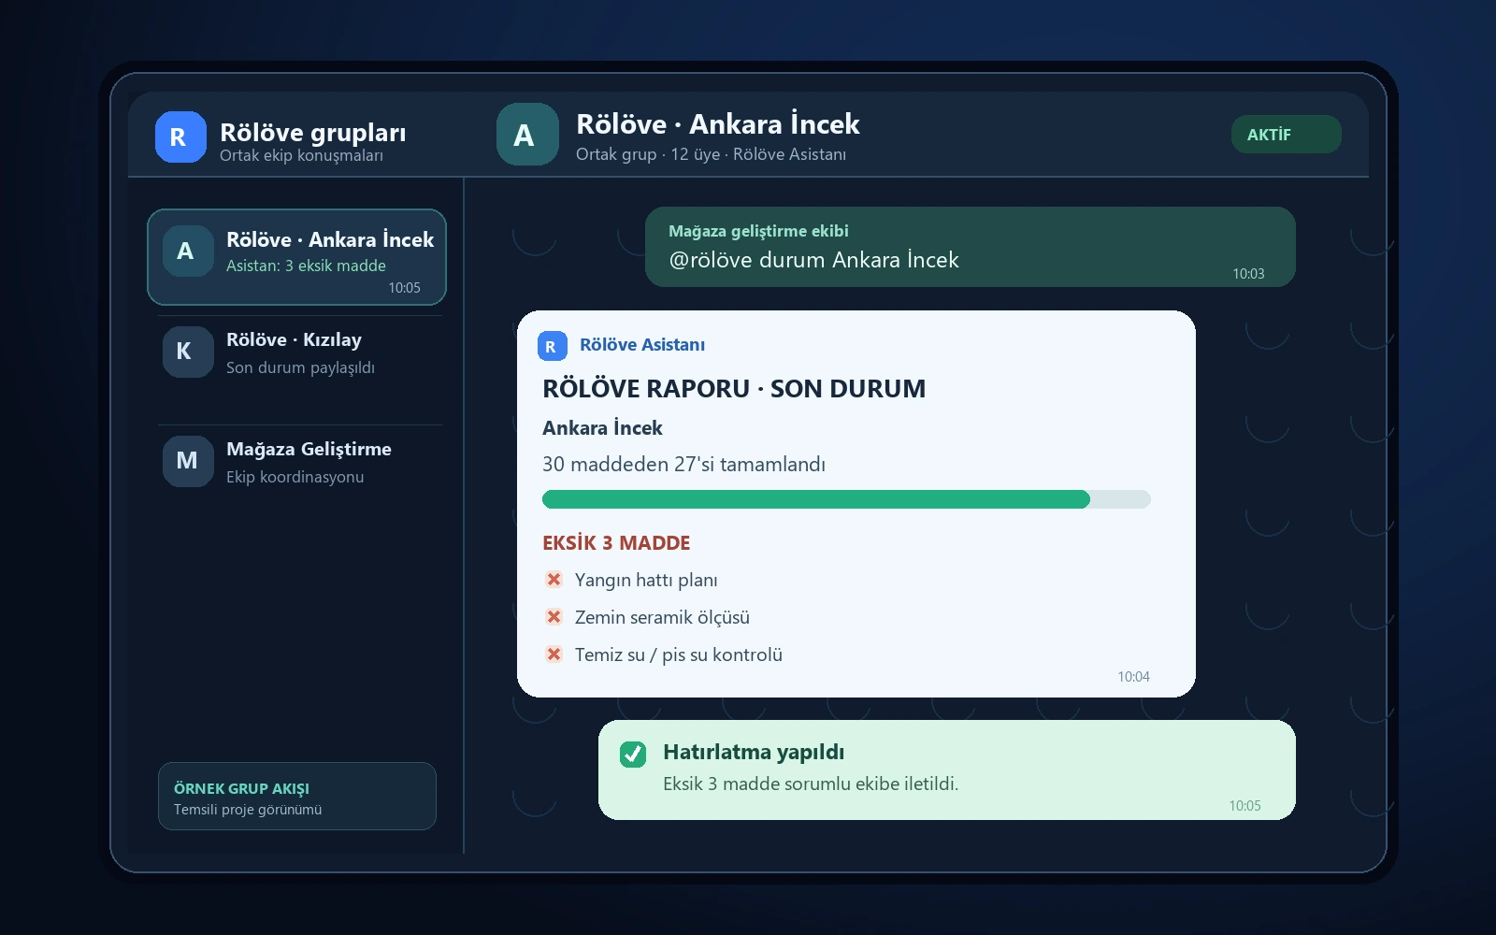Click the Mağaza geliştirme ekibi sender name
Image resolution: width=1496 pixels, height=935 pixels.
[758, 231]
